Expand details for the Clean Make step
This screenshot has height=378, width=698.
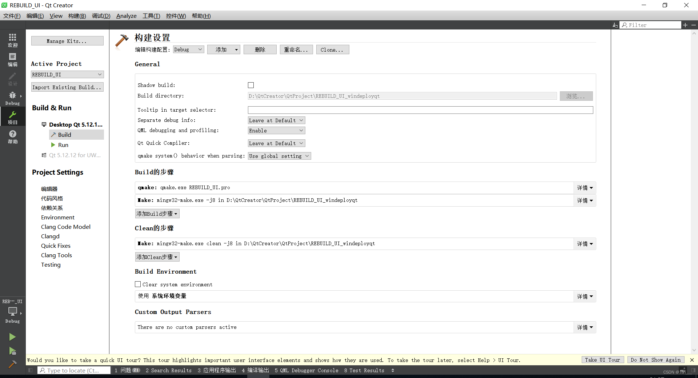pos(585,244)
